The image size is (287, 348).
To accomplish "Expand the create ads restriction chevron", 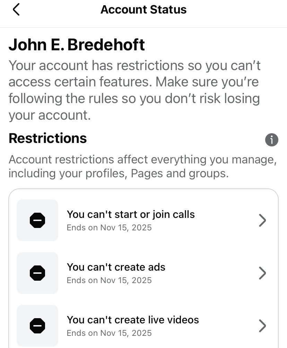I will tap(262, 273).
